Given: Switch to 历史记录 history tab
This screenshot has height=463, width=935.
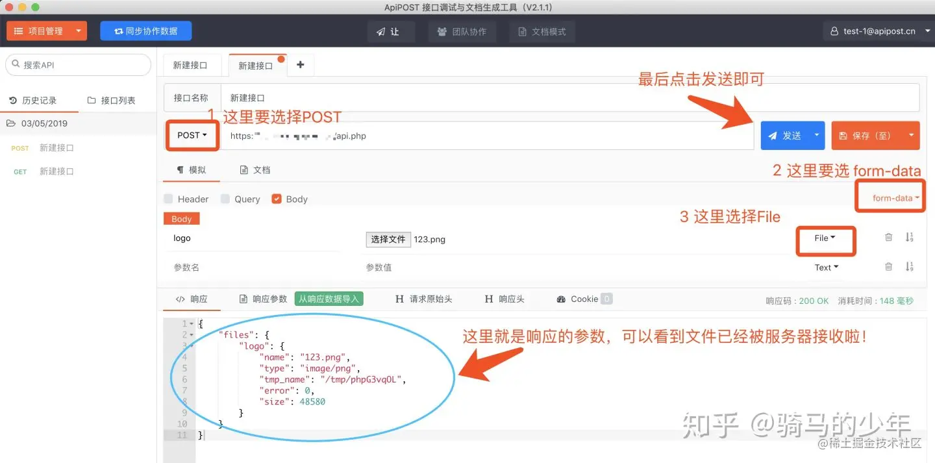Looking at the screenshot, I should coord(33,101).
